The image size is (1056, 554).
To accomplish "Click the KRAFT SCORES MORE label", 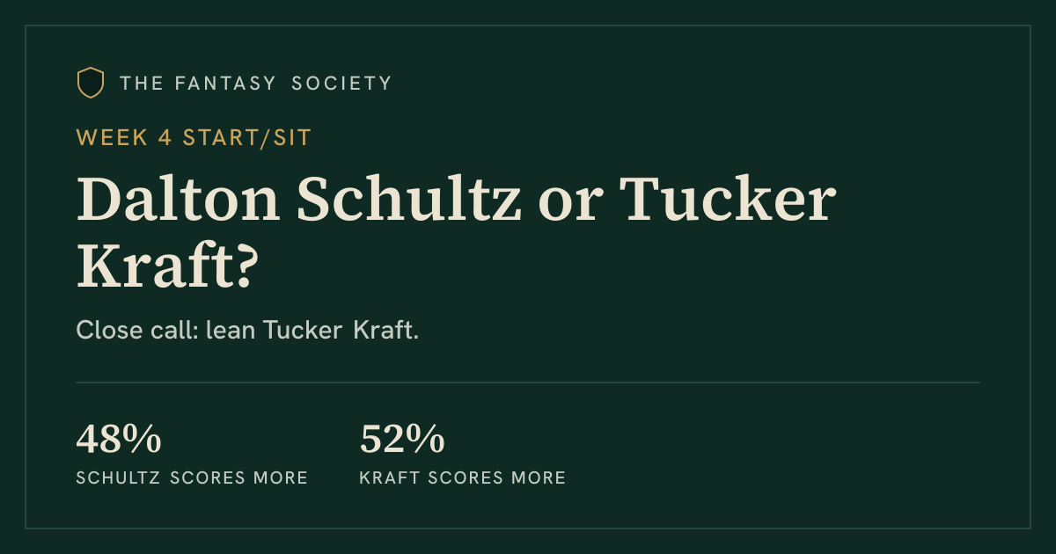I will coord(463,478).
